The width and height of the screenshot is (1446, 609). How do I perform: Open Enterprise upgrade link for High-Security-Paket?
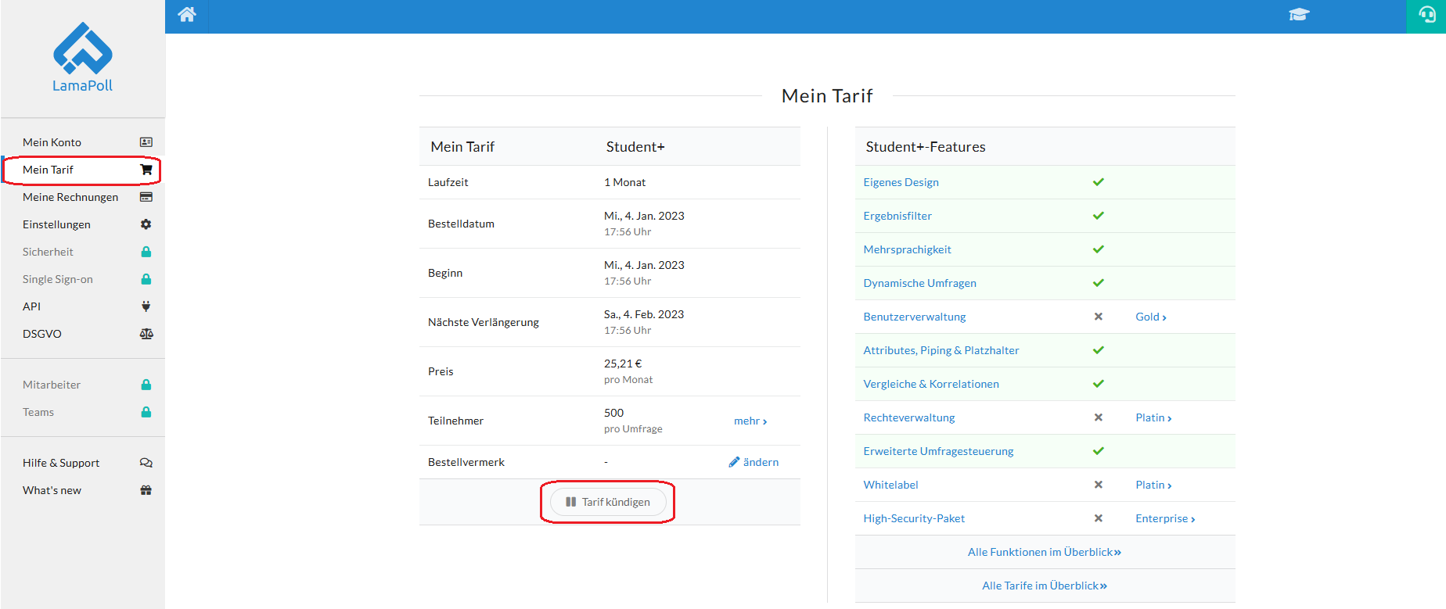[x=1165, y=518]
